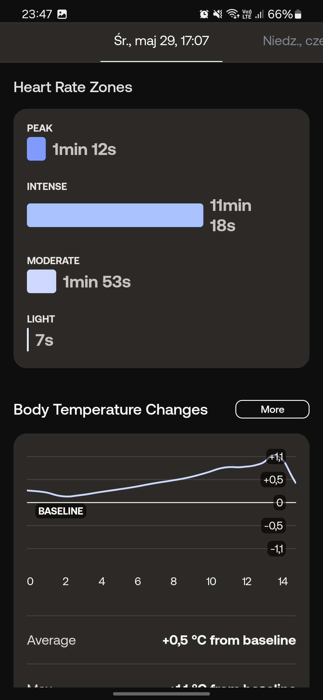This screenshot has width=323, height=700.
Task: Tap the muted sound status icon
Action: point(218,14)
